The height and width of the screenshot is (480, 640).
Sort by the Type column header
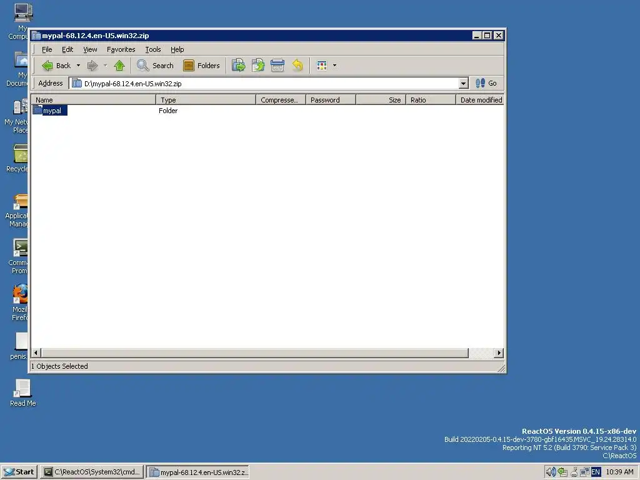coord(206,100)
